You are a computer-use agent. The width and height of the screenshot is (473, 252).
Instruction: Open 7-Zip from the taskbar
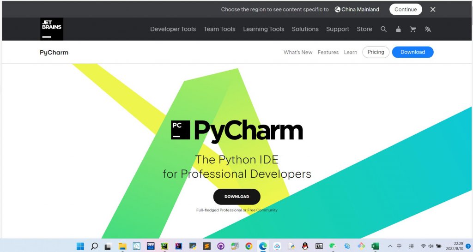319,246
